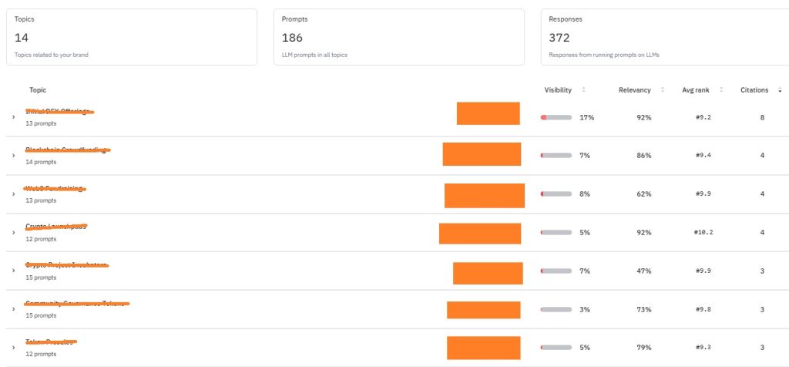The image size is (789, 367).
Task: Click the Citations descending sort arrow
Action: click(x=779, y=90)
